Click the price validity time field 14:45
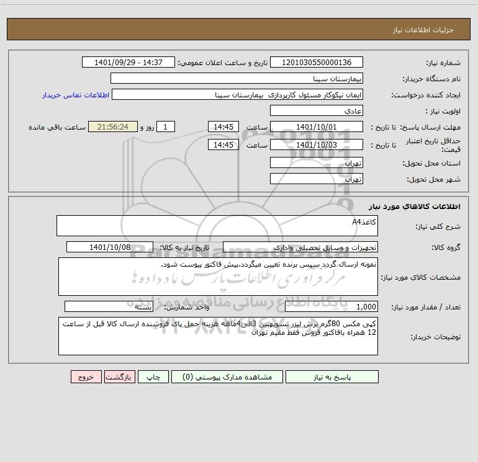Image resolution: width=478 pixels, height=462 pixels. (x=223, y=144)
